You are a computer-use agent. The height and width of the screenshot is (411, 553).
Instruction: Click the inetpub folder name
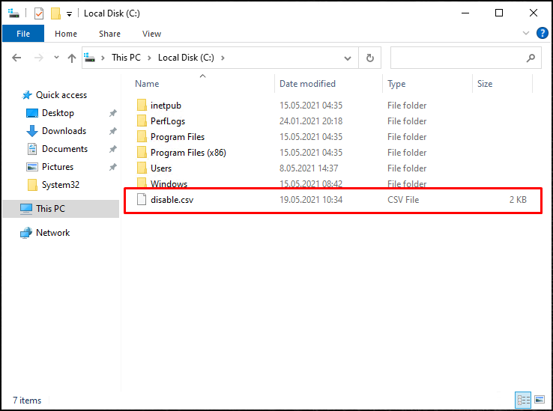[x=166, y=106]
